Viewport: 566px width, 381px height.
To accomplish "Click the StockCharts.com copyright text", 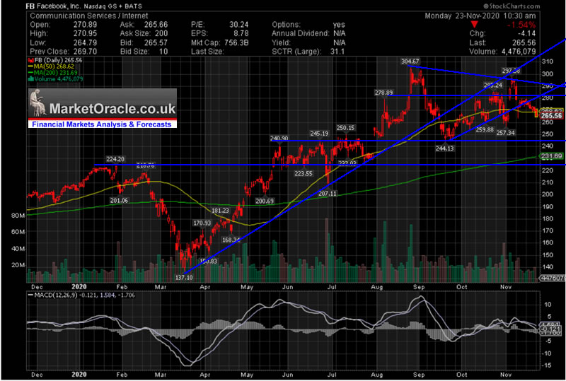I will (512, 6).
